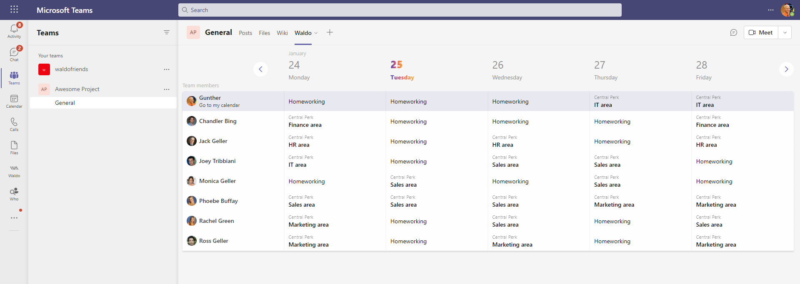Screen dimensions: 800x284
Task: Open the waldofriends team
Action: [x=72, y=69]
